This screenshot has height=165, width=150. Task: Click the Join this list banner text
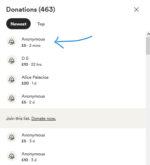tap(18, 119)
